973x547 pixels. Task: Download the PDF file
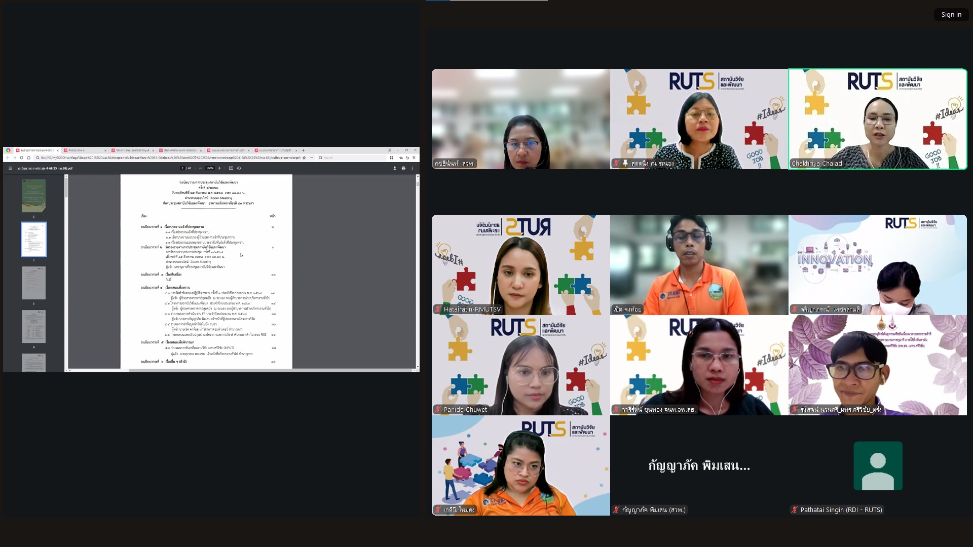click(395, 168)
